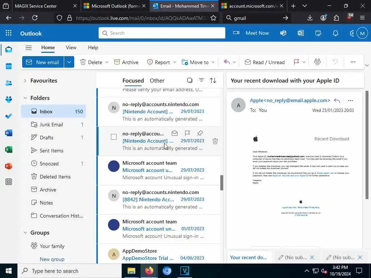
Task: Click the New group link
Action: pos(52,259)
